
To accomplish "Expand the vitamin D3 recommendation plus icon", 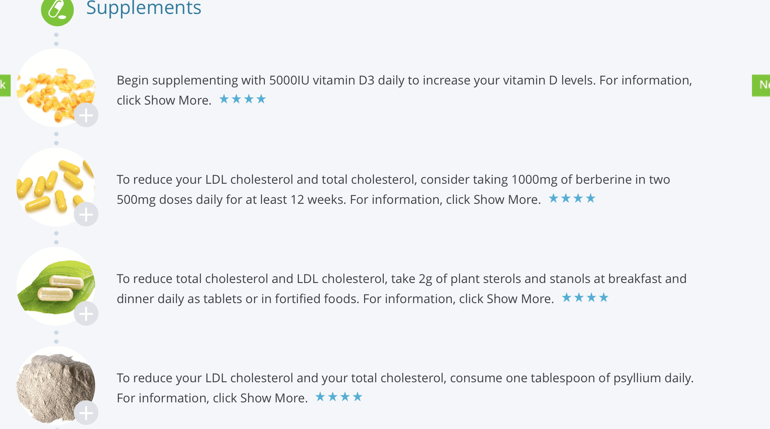I will coord(86,115).
